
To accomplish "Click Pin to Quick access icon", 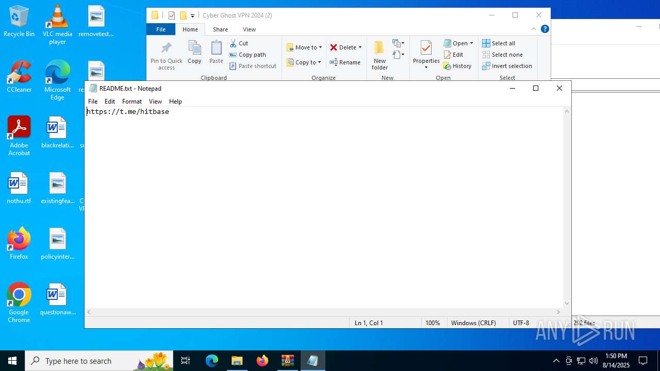I will (166, 48).
